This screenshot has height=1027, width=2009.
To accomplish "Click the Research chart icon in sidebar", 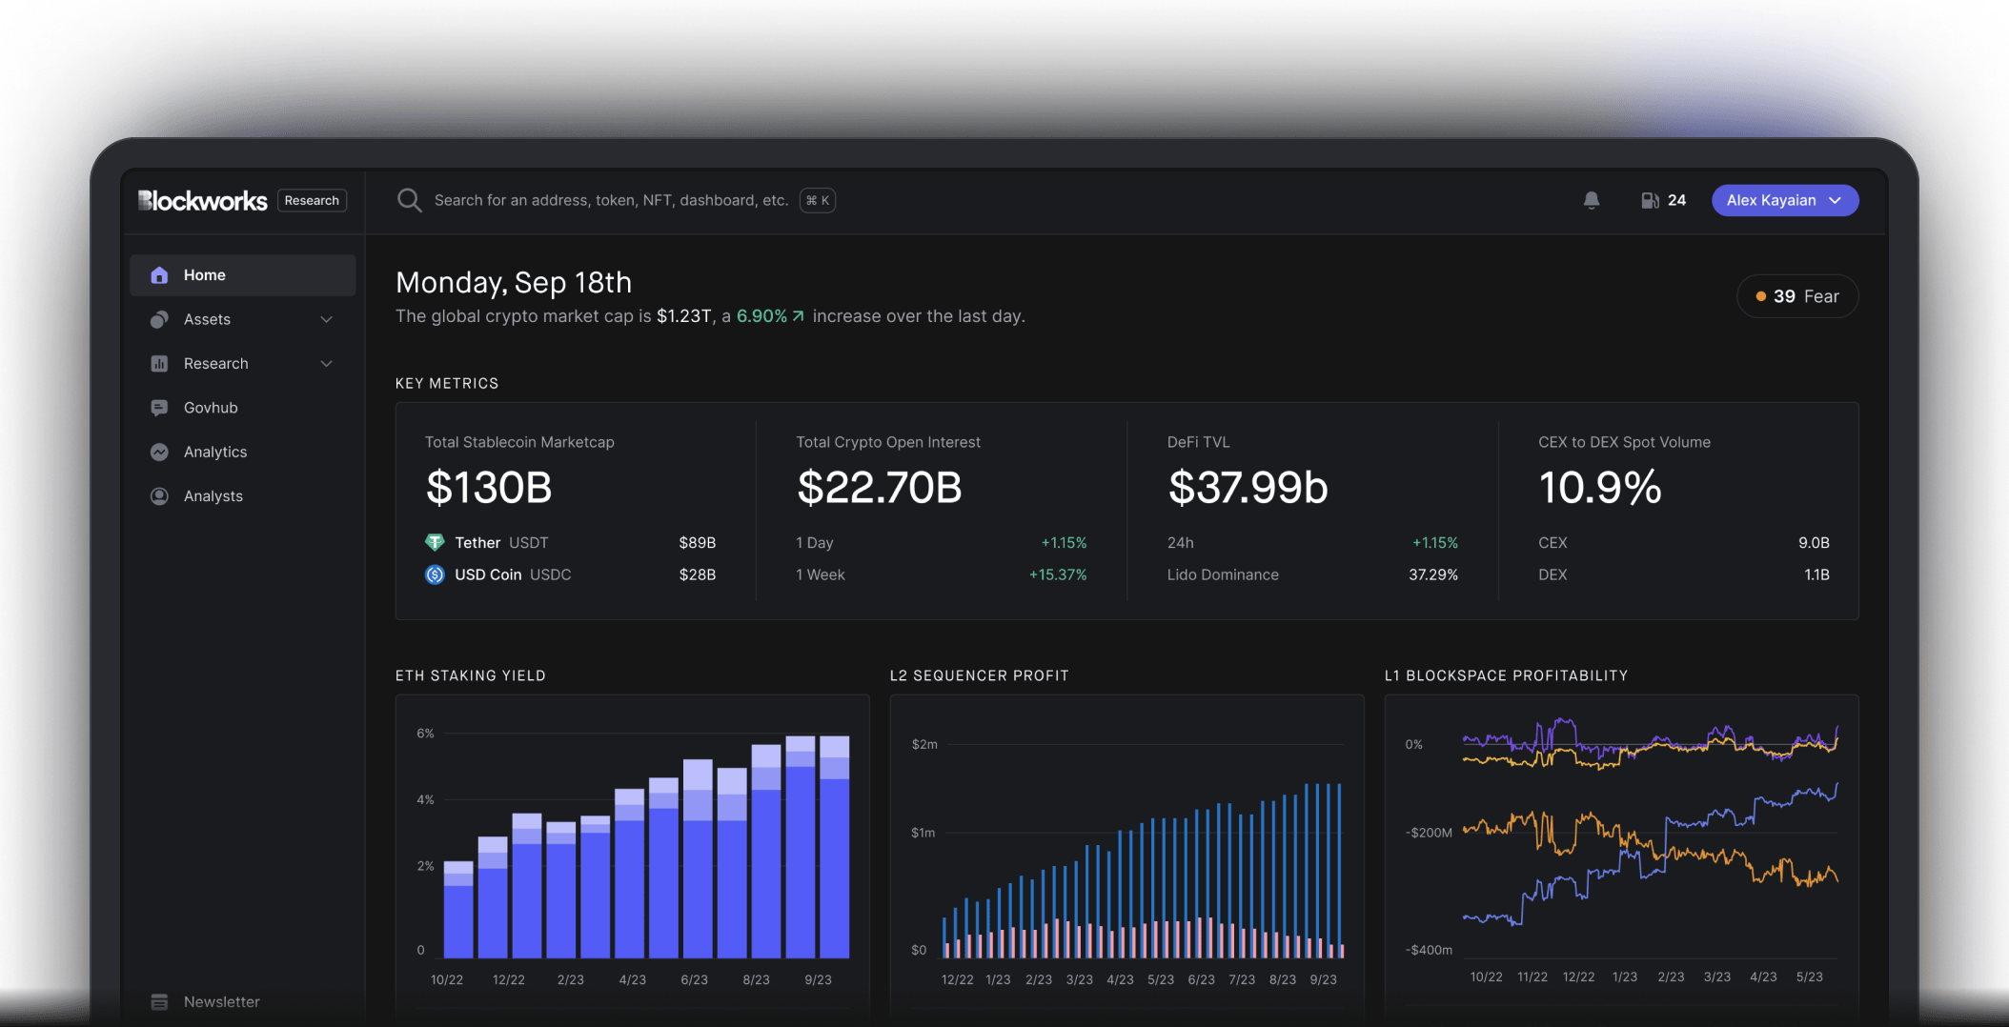I will click(x=159, y=363).
